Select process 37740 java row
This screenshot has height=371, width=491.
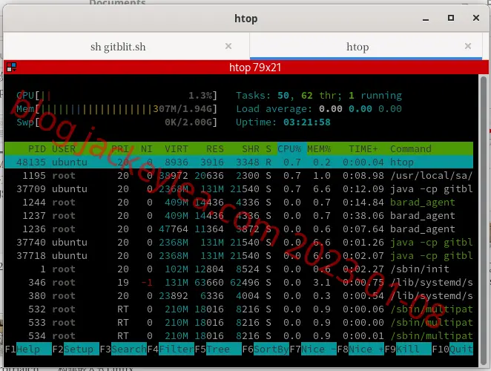(x=239, y=242)
